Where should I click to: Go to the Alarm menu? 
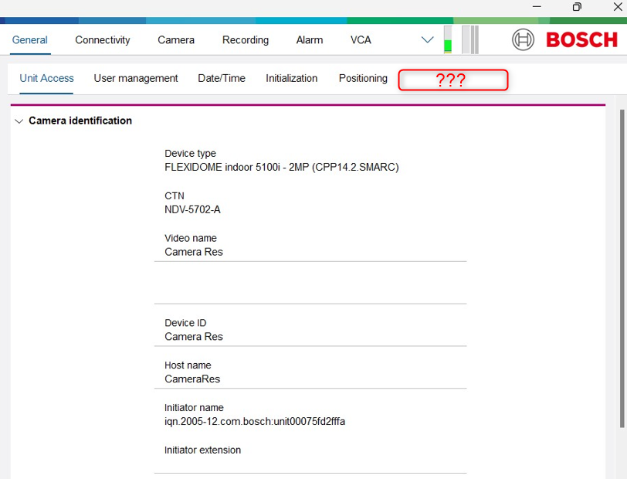click(x=310, y=40)
